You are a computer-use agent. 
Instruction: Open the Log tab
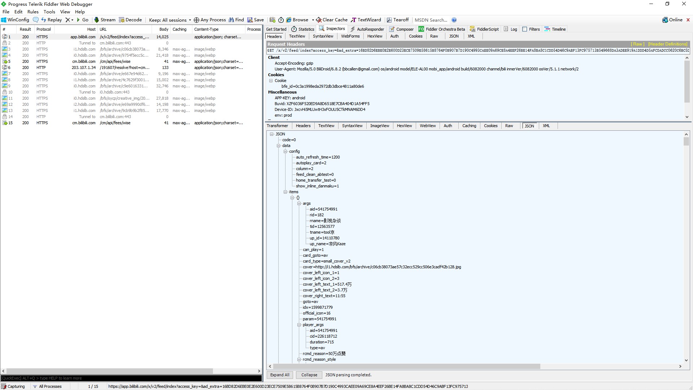tap(510, 29)
